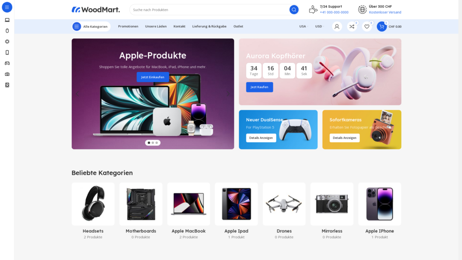Click Details Anzeigen on the DualSense banner
Viewport: 462px width, 260px height.
click(261, 138)
